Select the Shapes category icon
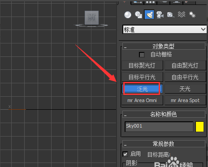The image size is (208, 167). [139, 15]
